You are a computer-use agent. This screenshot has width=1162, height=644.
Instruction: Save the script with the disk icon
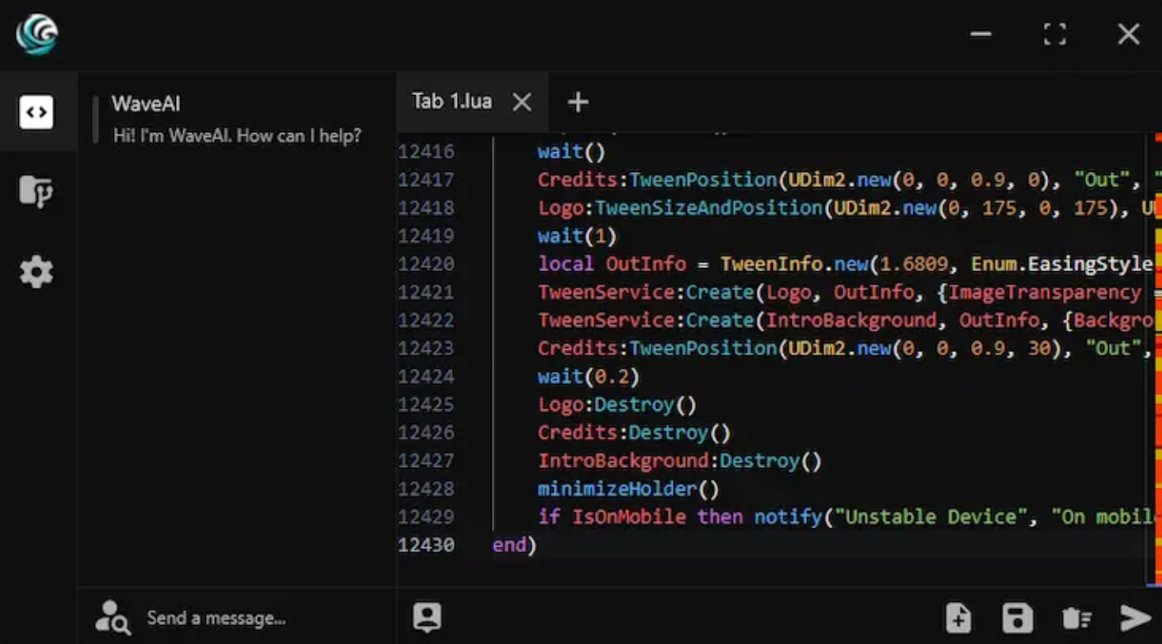coord(1017,618)
